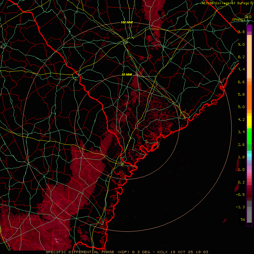Click the '100 NMI' range ring label

(x=127, y=22)
